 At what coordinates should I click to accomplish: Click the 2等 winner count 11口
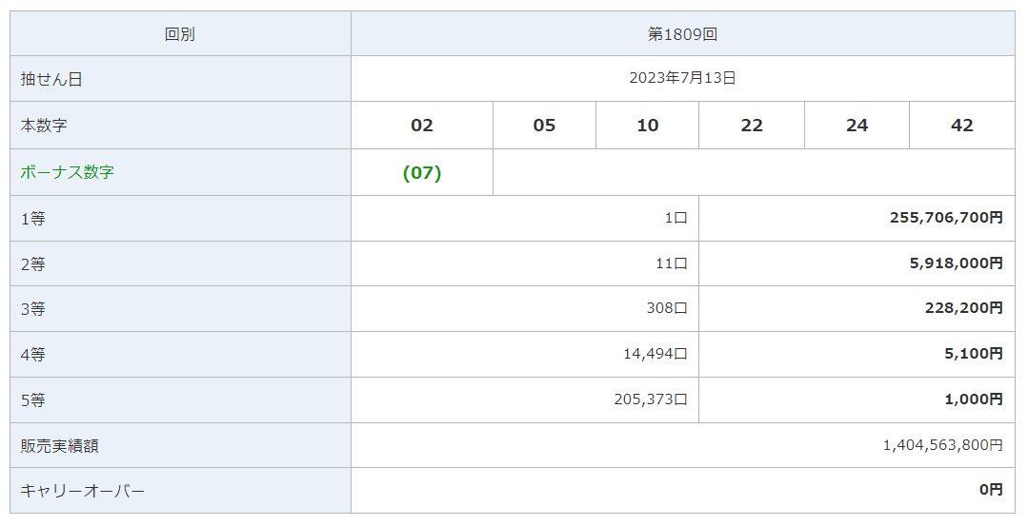[x=671, y=263]
